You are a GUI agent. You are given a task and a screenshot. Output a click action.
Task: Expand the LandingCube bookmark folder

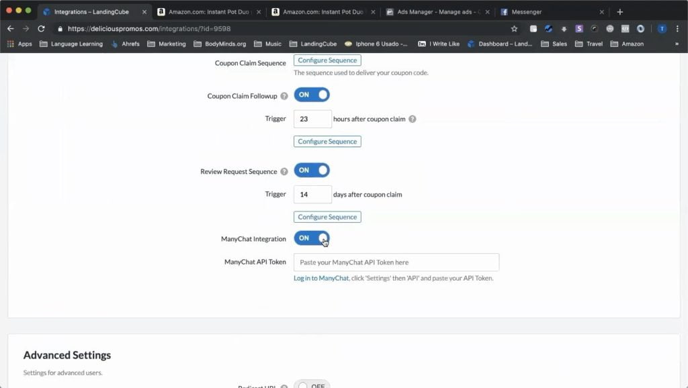point(313,44)
